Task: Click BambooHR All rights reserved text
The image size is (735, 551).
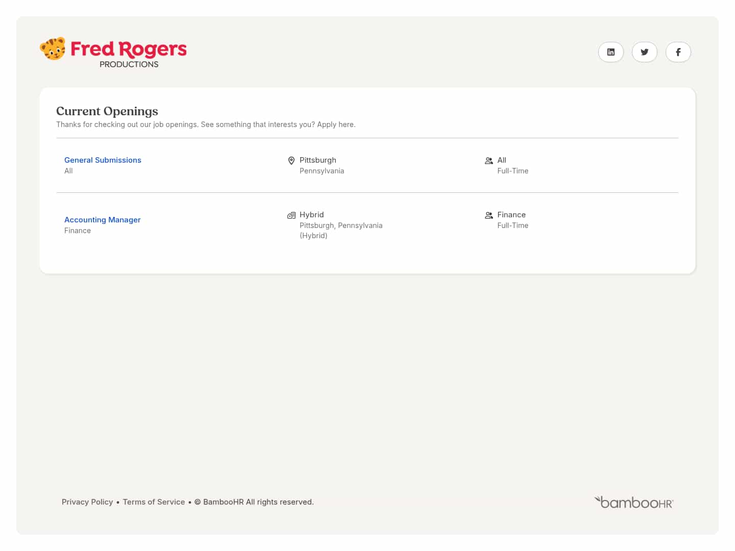Action: [x=254, y=502]
